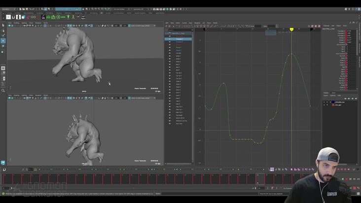This screenshot has height=203, width=361.
Task: Click the green camera shelf icon
Action: [x=53, y=17]
